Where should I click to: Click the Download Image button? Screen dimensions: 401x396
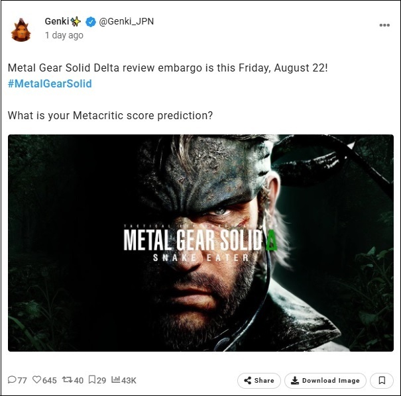point(325,380)
